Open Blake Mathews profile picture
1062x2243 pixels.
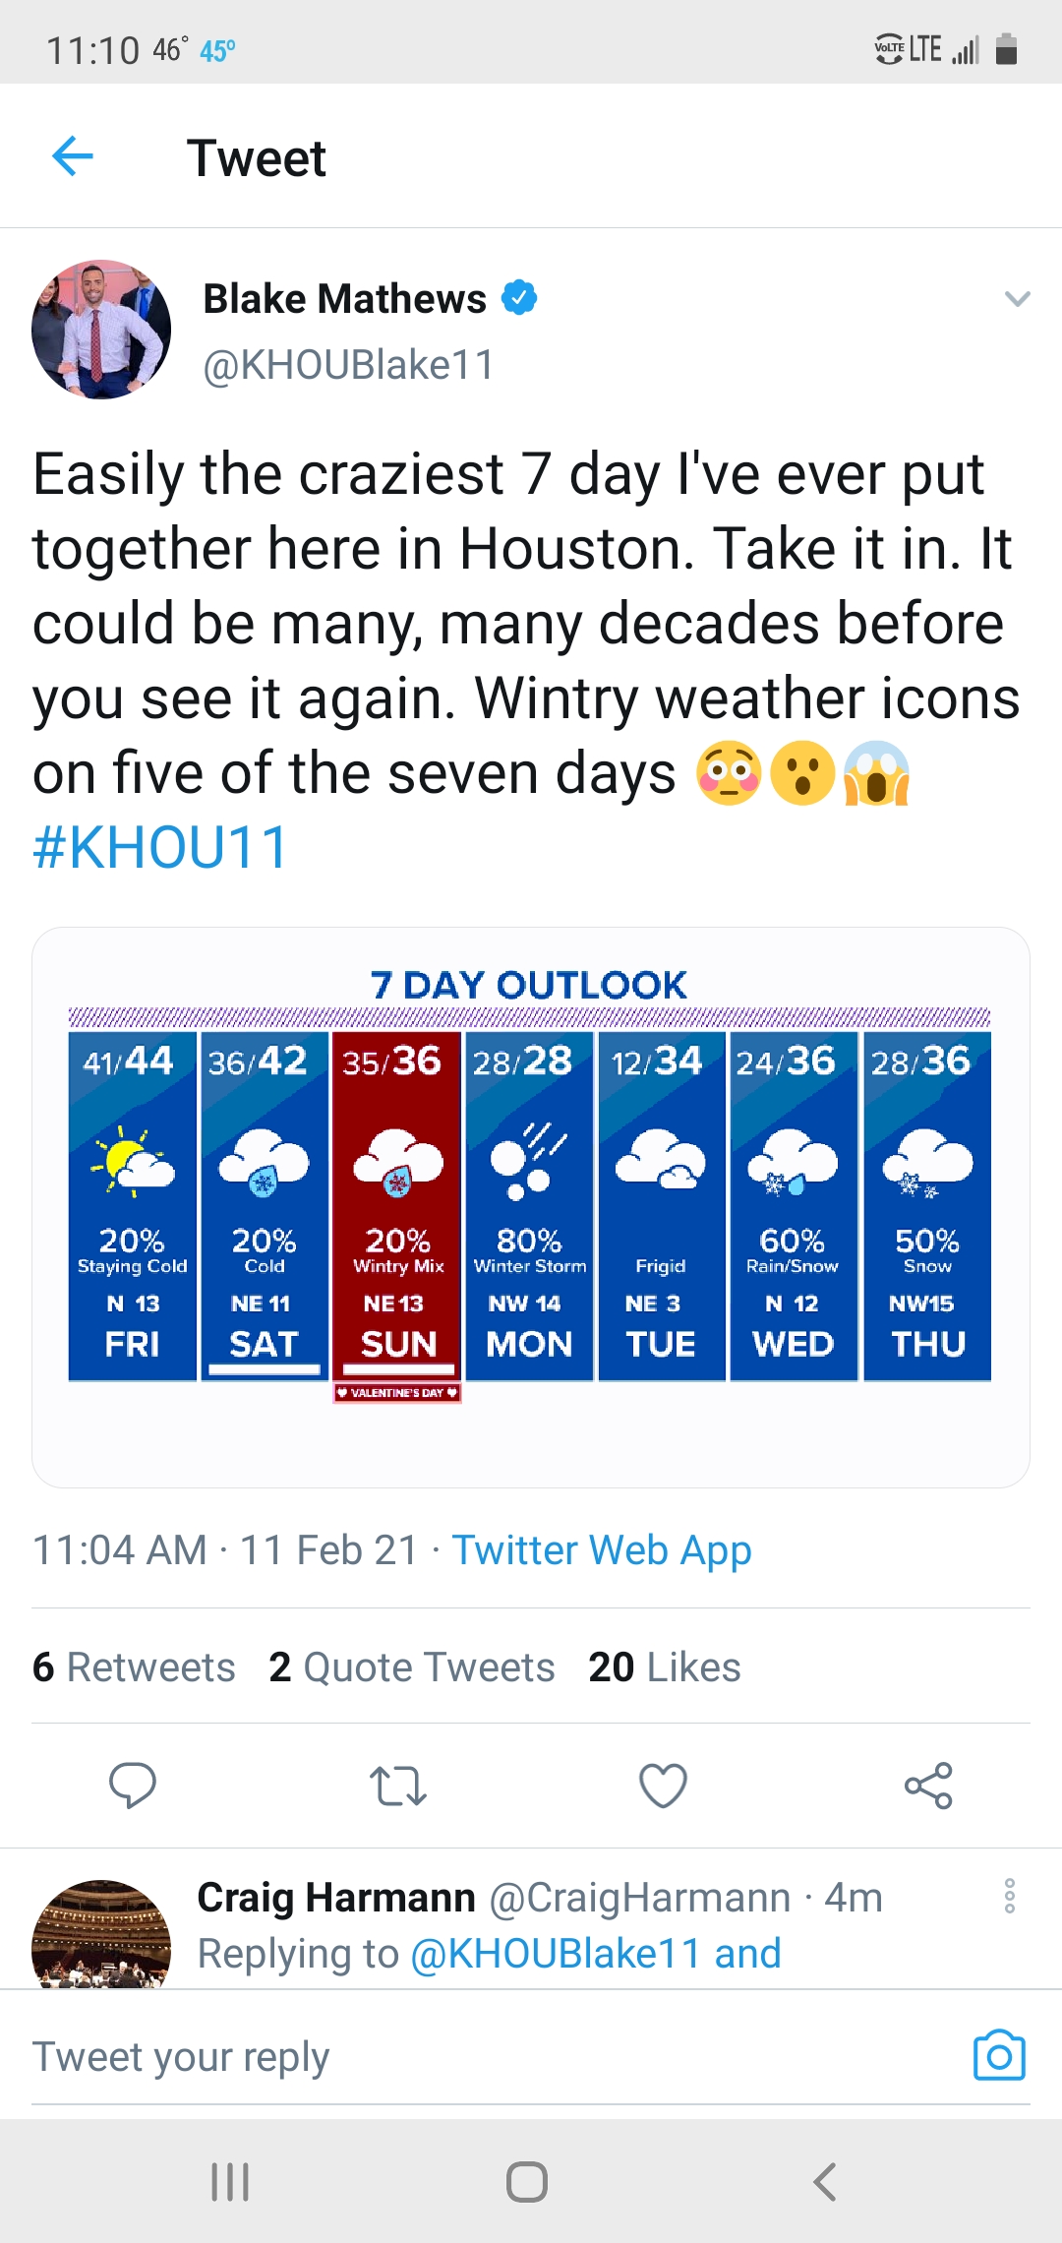[x=101, y=330]
